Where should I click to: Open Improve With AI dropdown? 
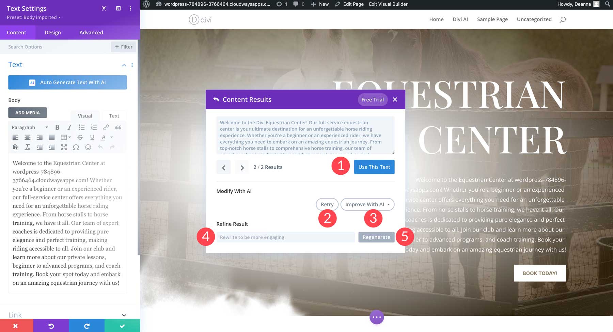click(367, 204)
